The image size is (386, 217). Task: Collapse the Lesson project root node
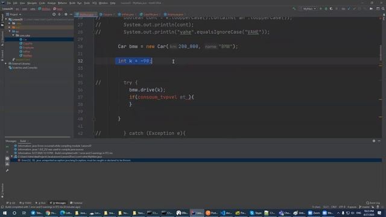[7, 19]
